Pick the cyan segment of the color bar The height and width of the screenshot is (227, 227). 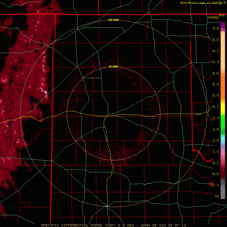point(223,139)
